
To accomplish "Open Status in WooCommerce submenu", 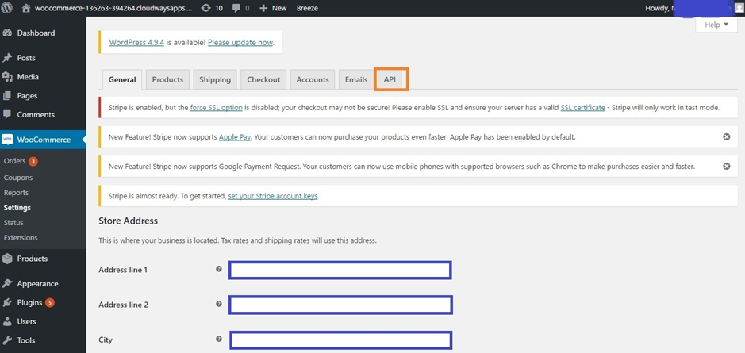I will pos(13,223).
